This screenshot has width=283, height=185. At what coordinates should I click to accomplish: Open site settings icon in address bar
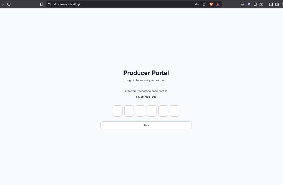click(50, 4)
